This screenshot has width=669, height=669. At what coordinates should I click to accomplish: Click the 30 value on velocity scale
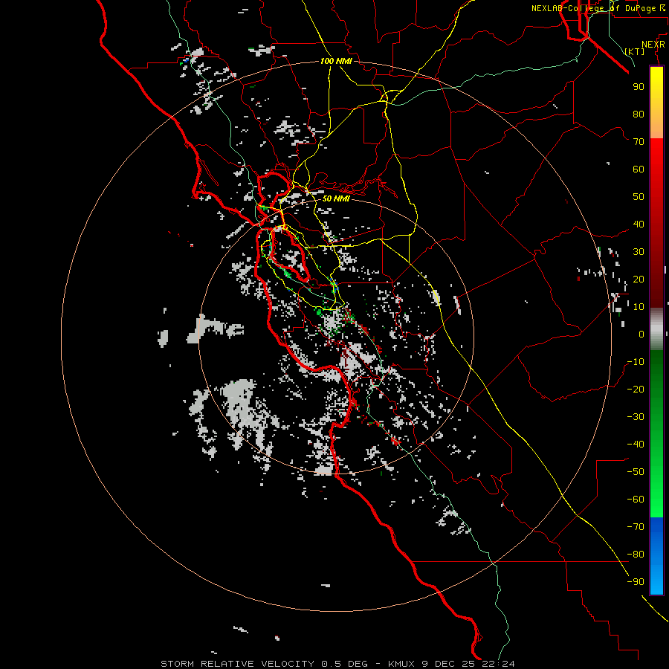tap(639, 252)
